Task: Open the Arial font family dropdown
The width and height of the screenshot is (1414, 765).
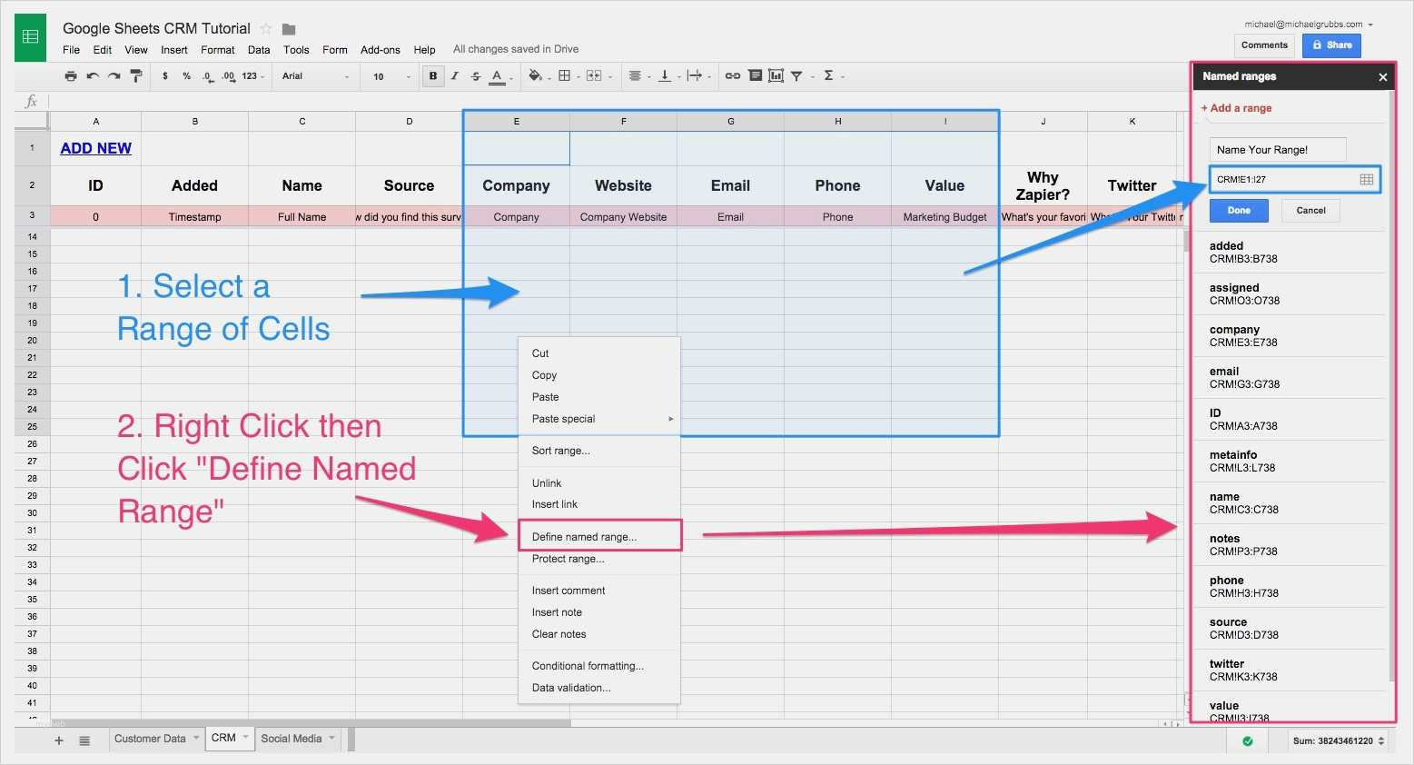Action: 315,76
